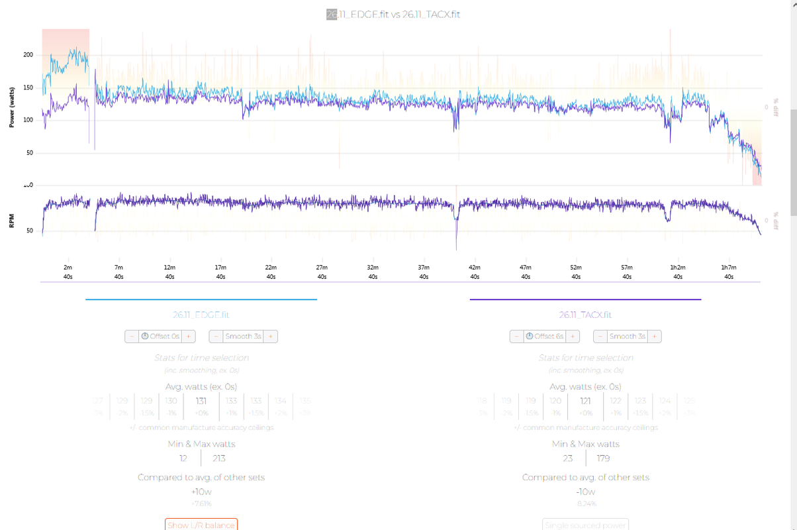Viewport: 797px width, 530px height.
Task: Click the chart title EDGE vs TACX
Action: (393, 14)
